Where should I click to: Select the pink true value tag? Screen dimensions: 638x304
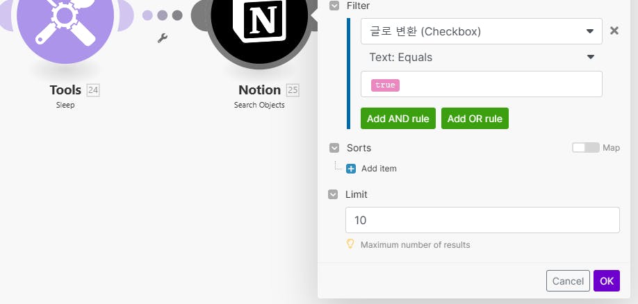click(x=384, y=85)
